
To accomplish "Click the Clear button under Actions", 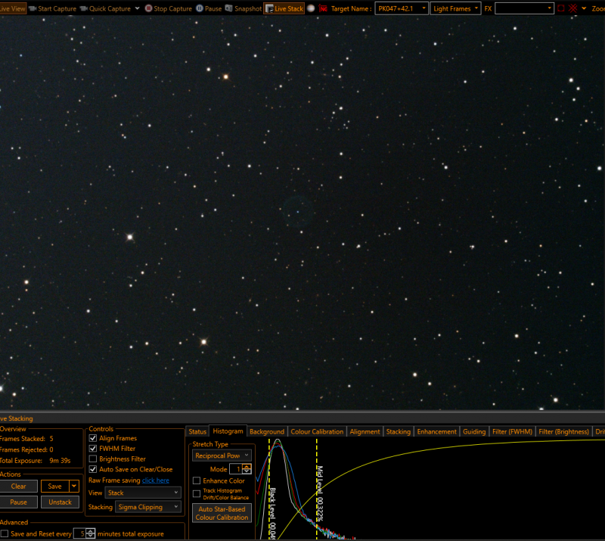I will [x=18, y=487].
